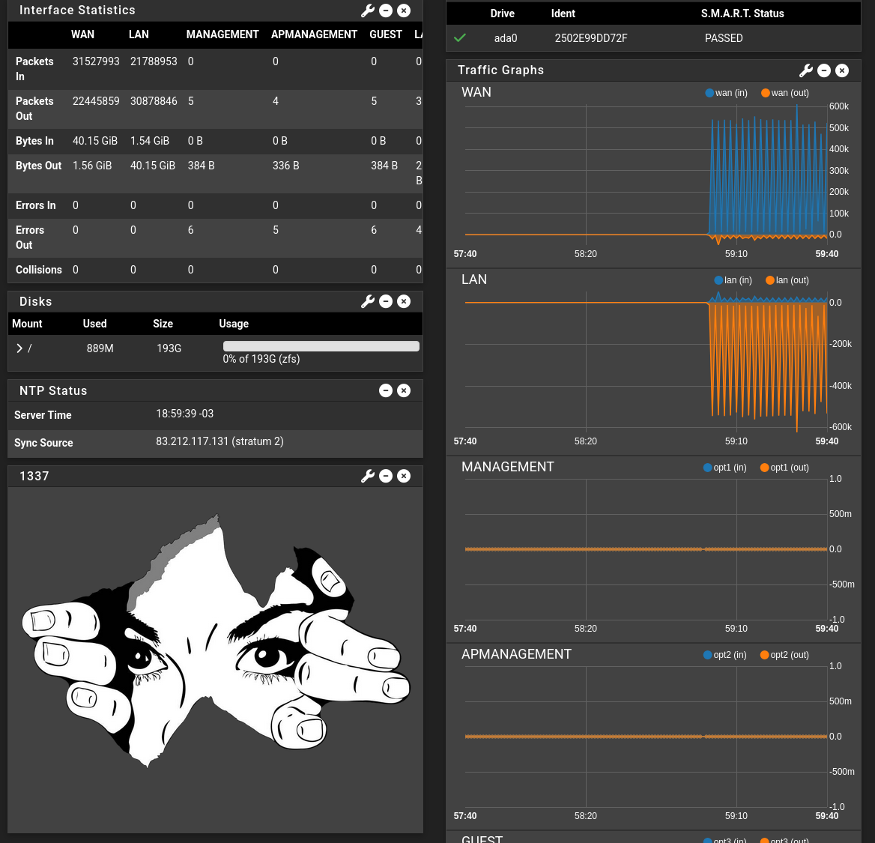Click the disk usage progress bar
The width and height of the screenshot is (875, 843).
(x=321, y=346)
